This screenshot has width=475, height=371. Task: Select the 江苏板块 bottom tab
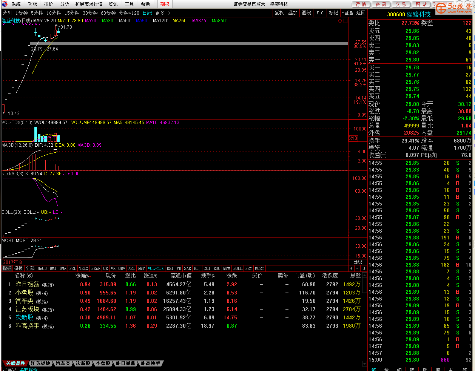pyautogui.click(x=40, y=363)
